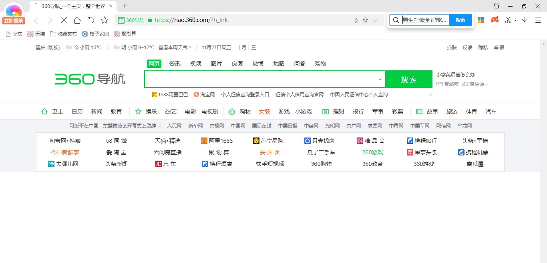Toggle the lightning speed mode icon in address bar
This screenshot has width=547, height=263.
[x=355, y=20]
